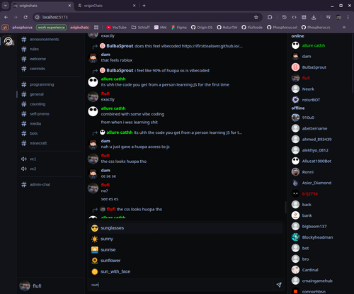Pick the sunny emoji suggestion

click(x=186, y=239)
